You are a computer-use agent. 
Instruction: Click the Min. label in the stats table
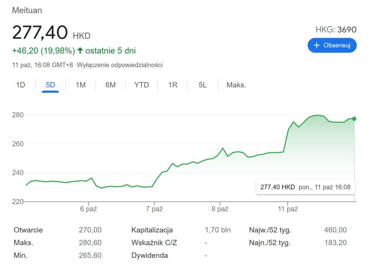coord(21,255)
